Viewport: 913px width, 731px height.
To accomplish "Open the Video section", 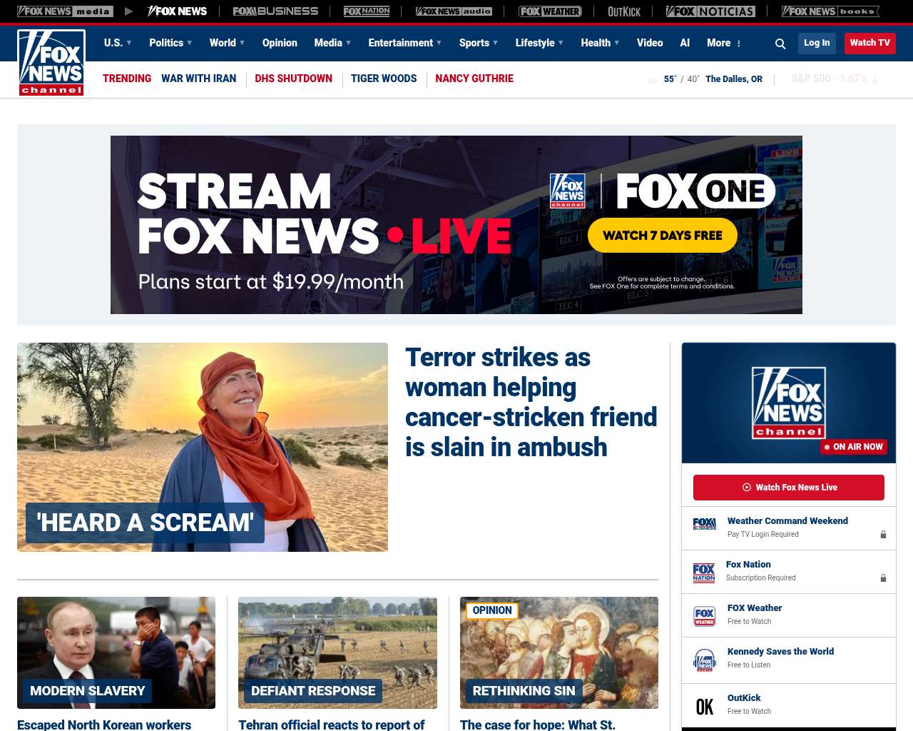I will tap(650, 43).
